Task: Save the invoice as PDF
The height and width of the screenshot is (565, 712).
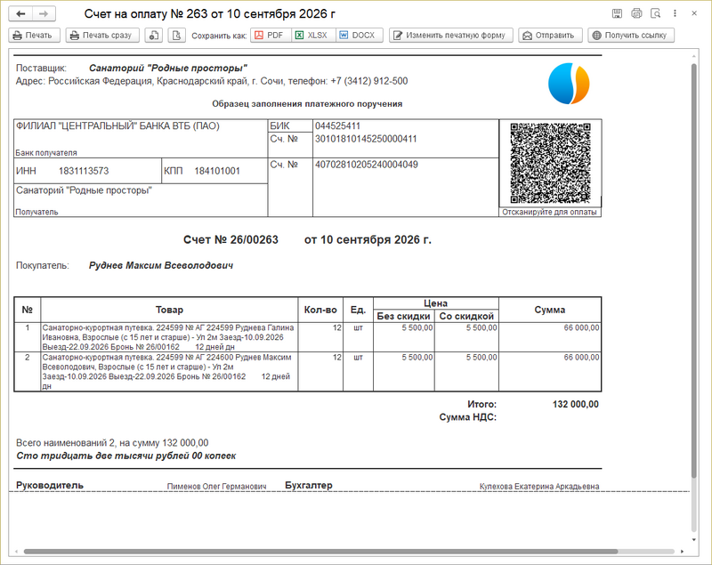Action: (271, 36)
